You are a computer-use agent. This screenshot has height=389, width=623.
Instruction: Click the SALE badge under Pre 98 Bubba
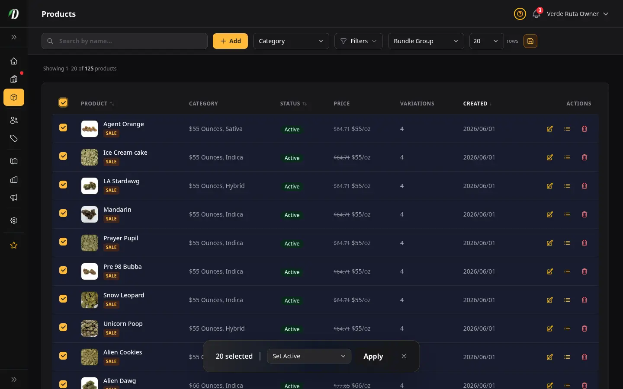[111, 276]
